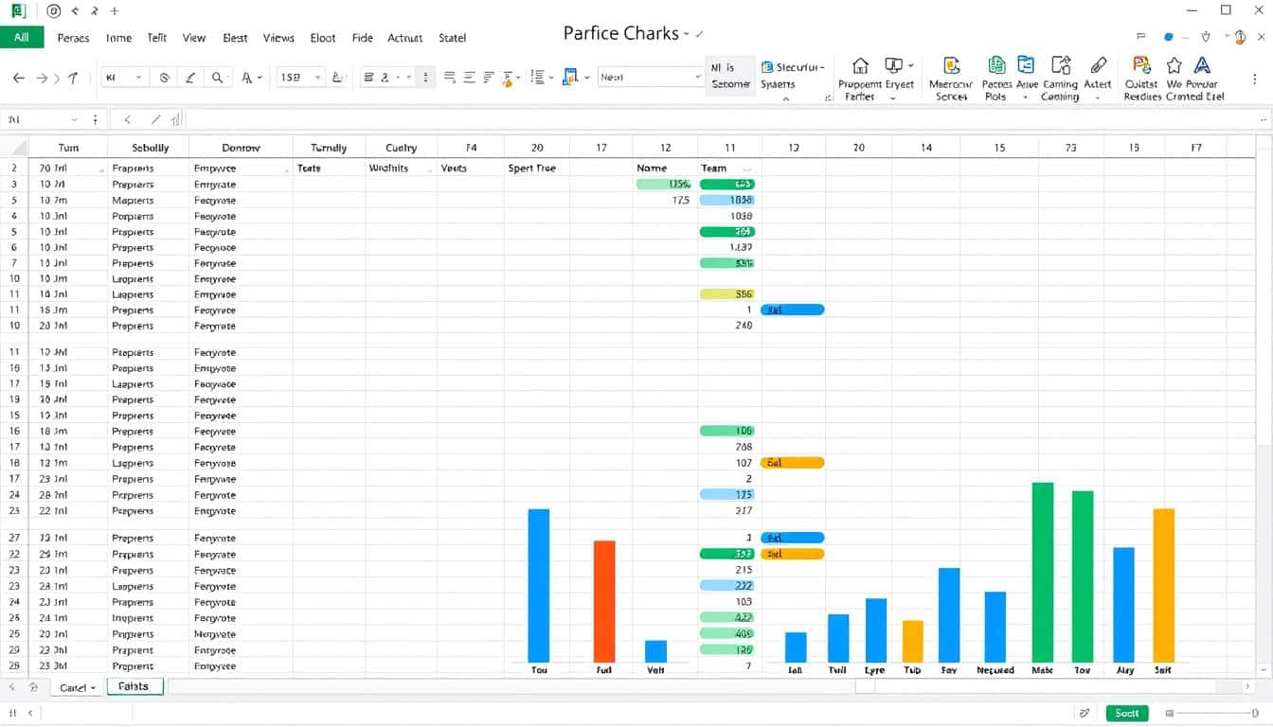Expand the Parfice Charks title dropdown
This screenshot has height=727, width=1273.
click(687, 34)
